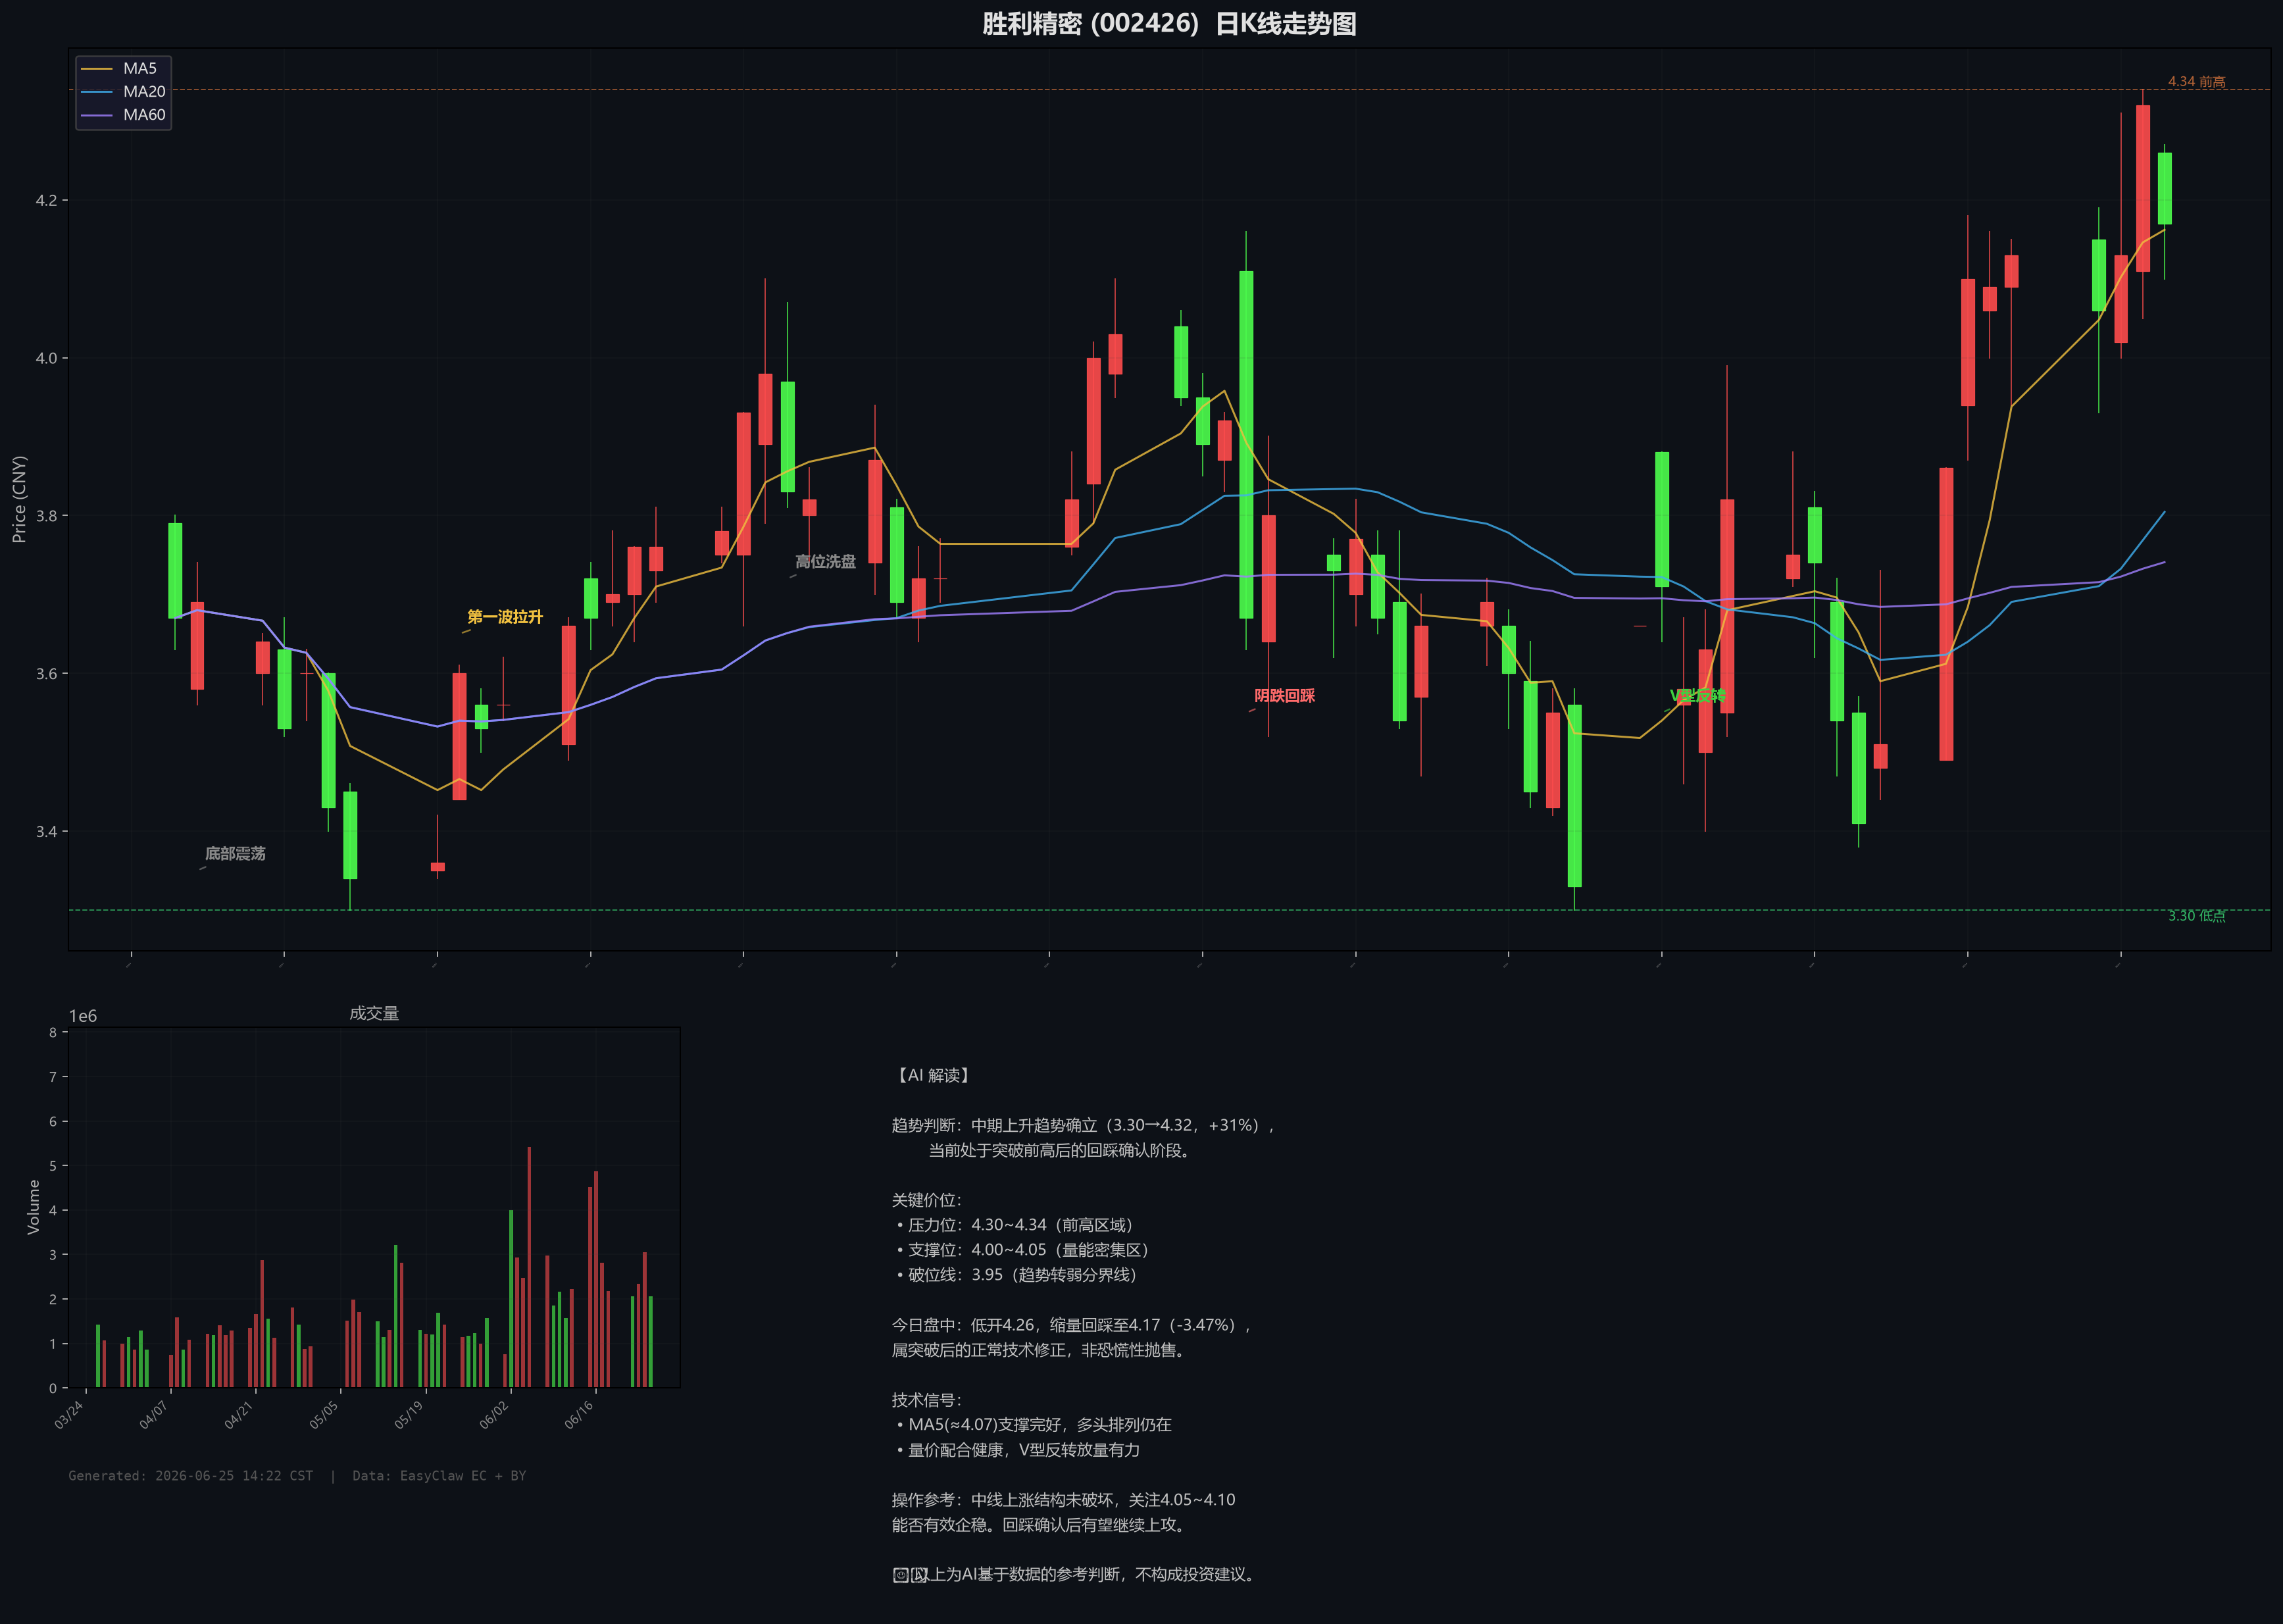The height and width of the screenshot is (1624, 2283).
Task: Select the MA20 legend entry
Action: 123,92
